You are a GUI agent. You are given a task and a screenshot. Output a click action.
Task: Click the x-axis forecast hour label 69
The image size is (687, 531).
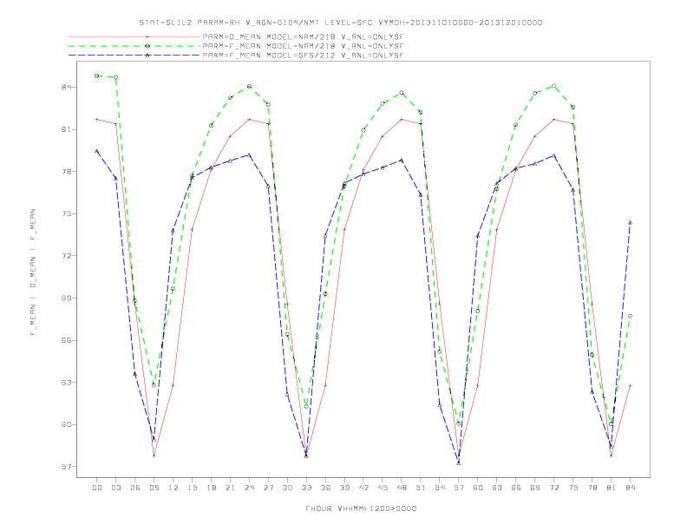(x=535, y=488)
